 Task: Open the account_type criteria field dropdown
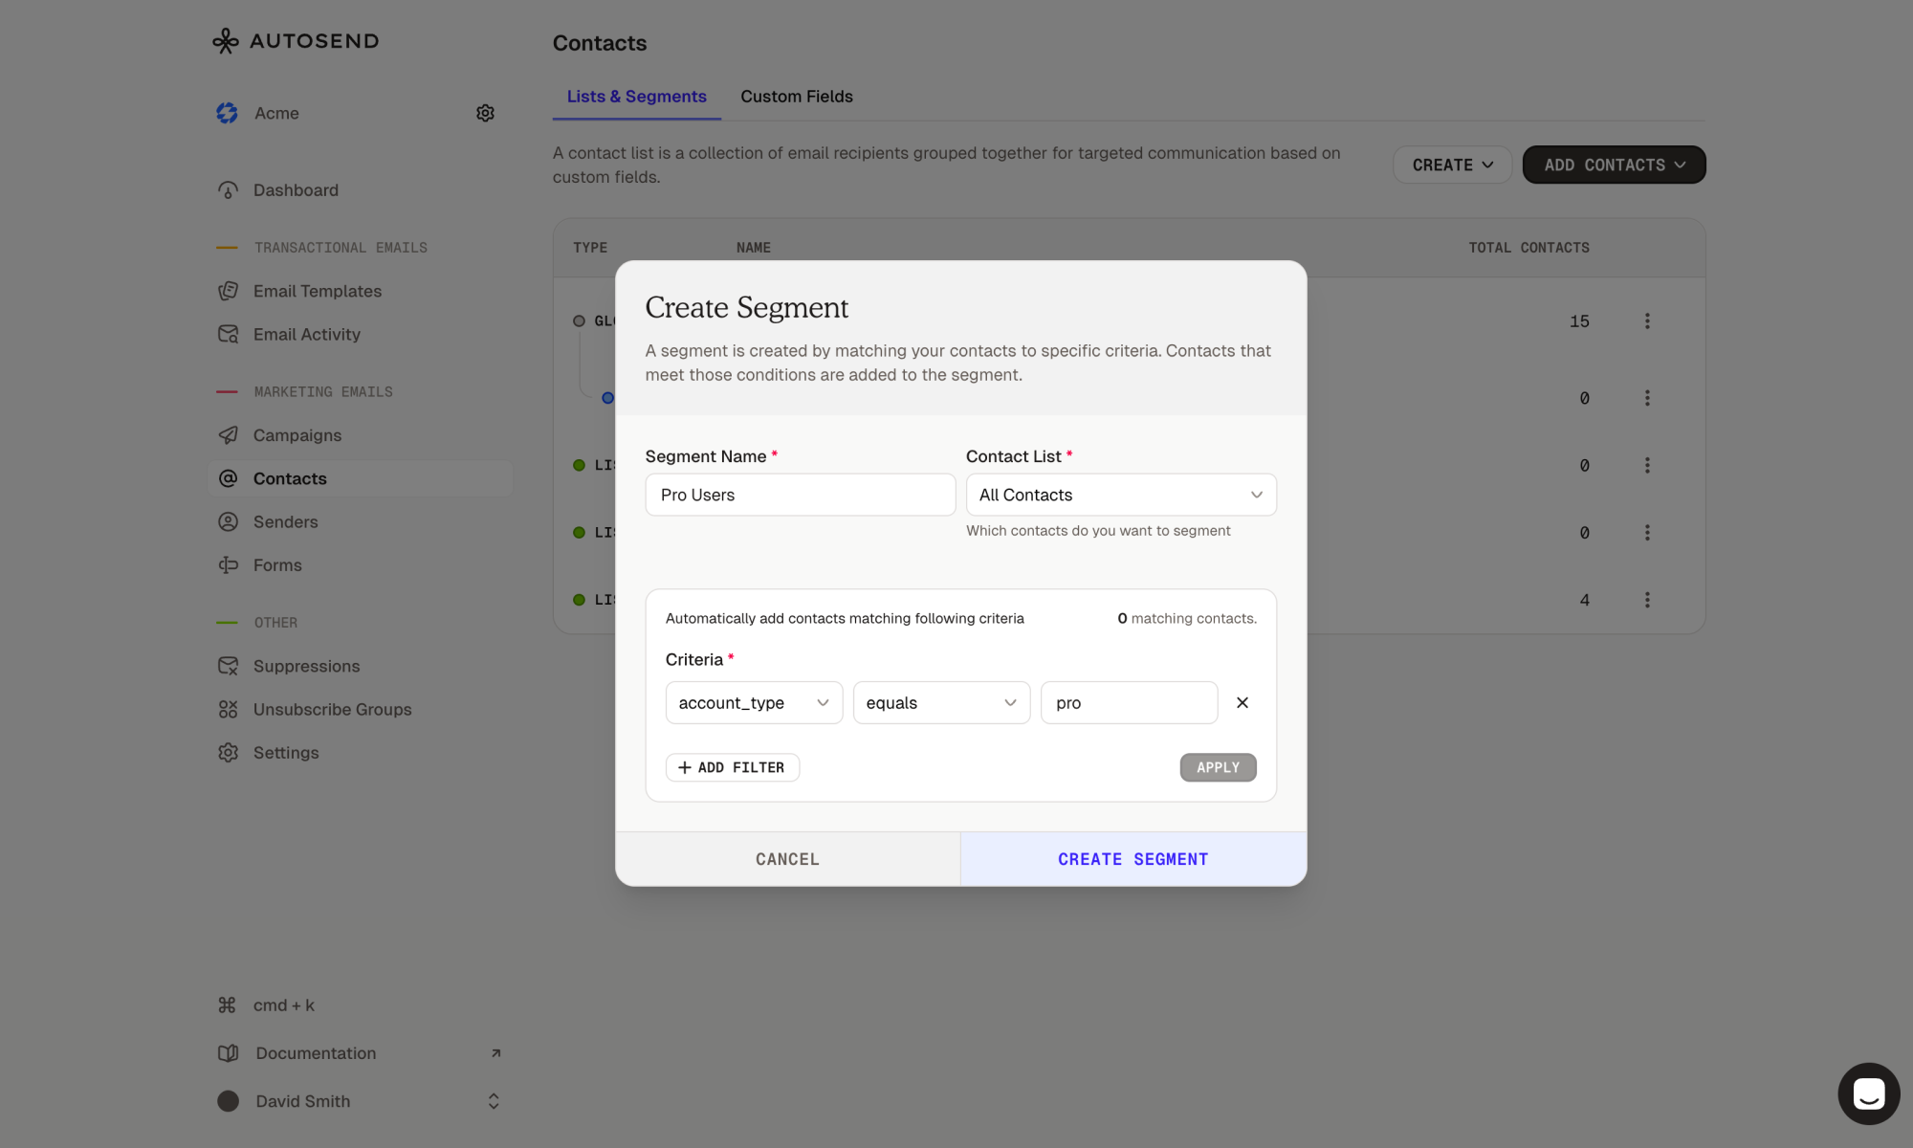pos(753,702)
